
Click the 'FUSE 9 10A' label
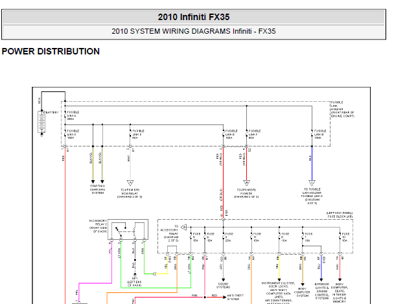(211, 237)
